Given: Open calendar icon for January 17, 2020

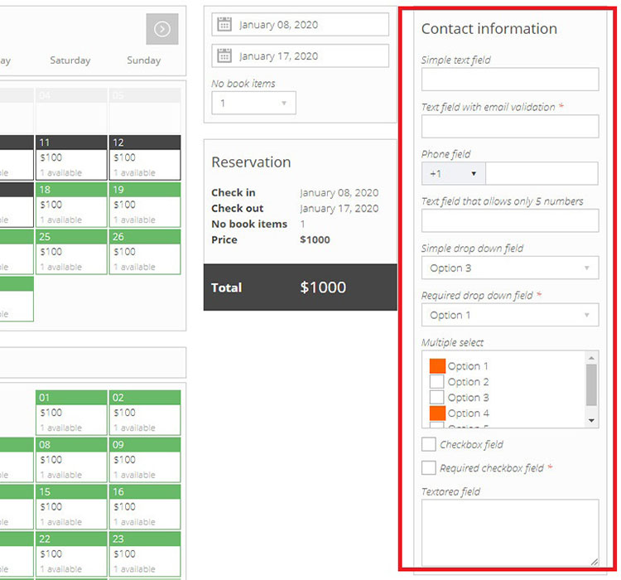Looking at the screenshot, I should click(x=224, y=56).
